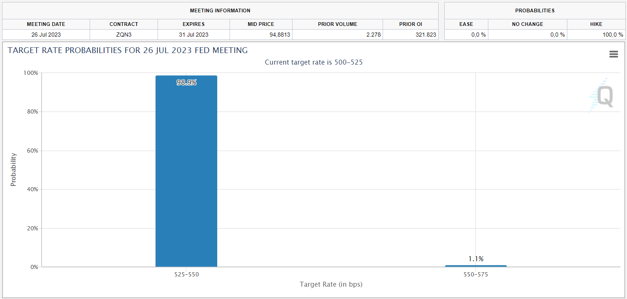Select the 100,0 % hike probability value
Screen dimensions: 627x299
(613, 35)
